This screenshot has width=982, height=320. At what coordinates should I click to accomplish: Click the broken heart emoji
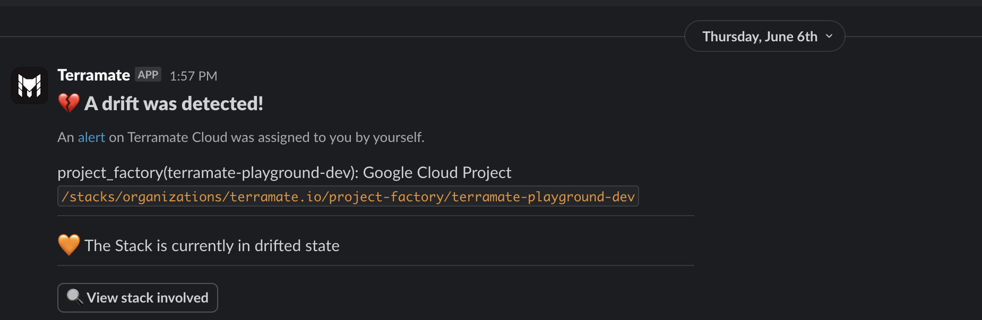[x=69, y=103]
